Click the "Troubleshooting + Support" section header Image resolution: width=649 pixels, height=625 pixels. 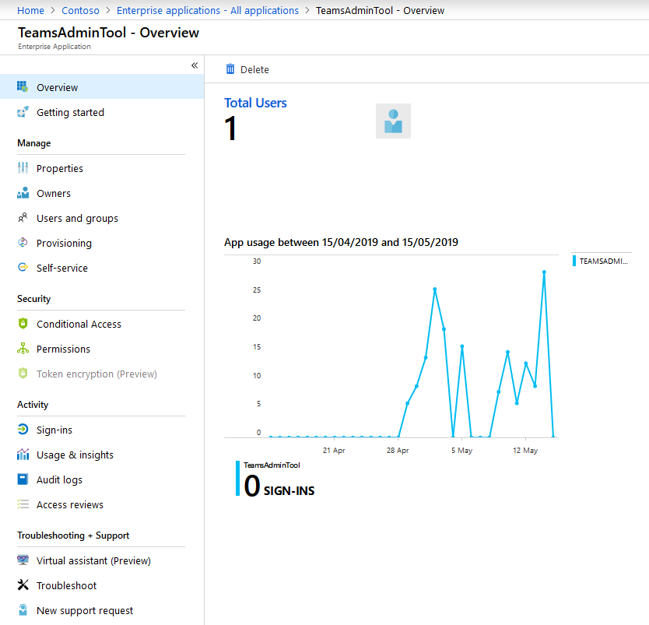point(73,535)
